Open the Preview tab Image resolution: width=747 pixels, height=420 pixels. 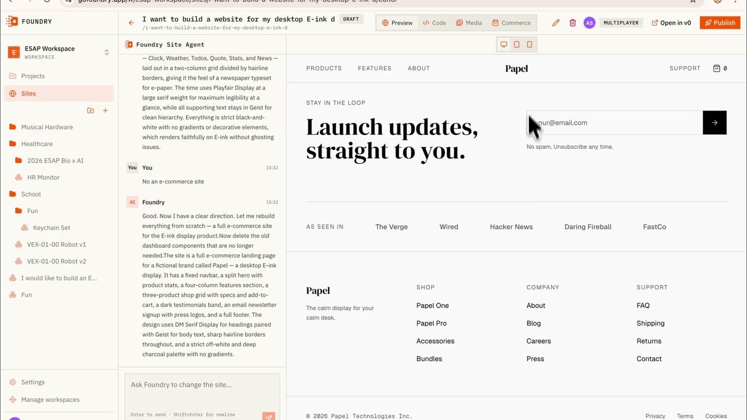pos(397,22)
